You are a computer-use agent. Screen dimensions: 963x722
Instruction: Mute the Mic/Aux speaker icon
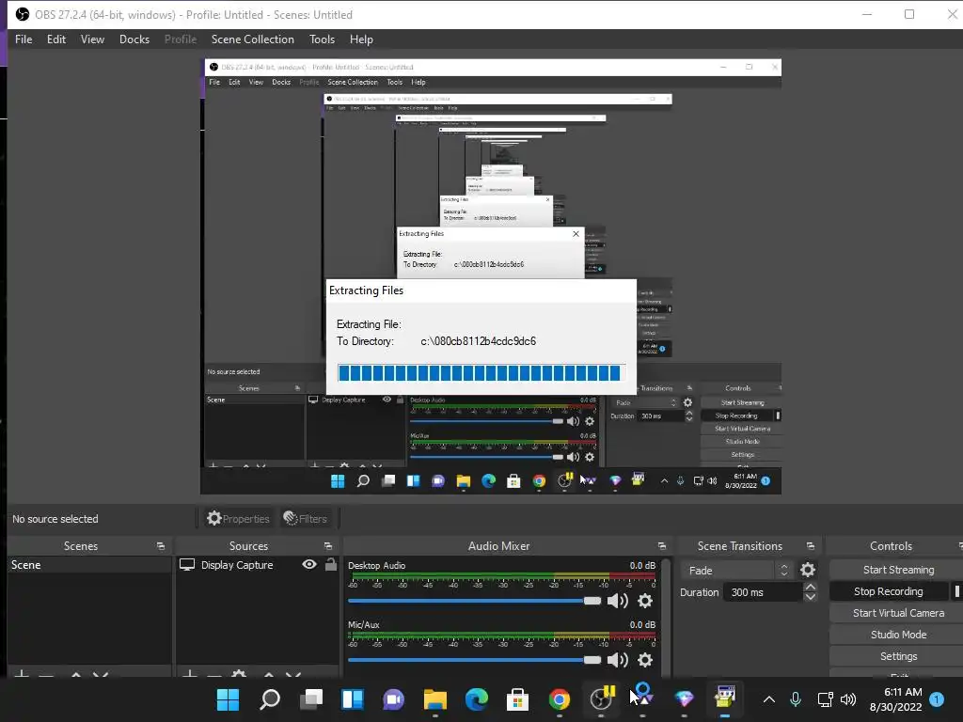pos(617,660)
